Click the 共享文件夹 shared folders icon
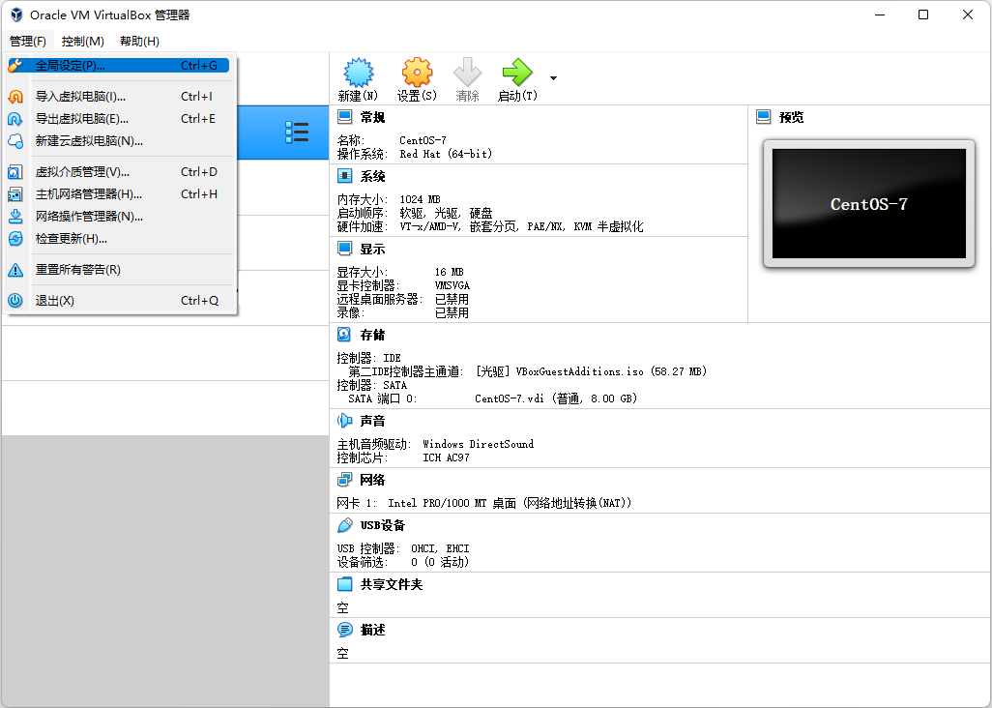 (x=343, y=583)
